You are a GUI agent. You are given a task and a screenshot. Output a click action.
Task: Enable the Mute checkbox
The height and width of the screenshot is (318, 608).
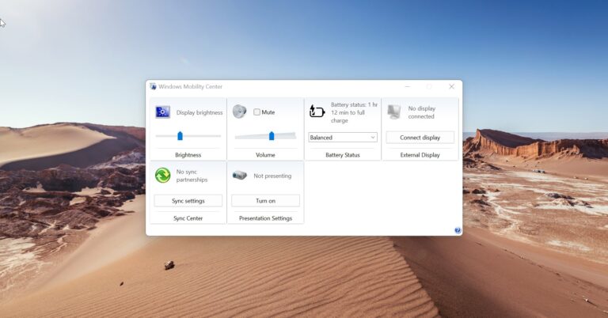[256, 112]
